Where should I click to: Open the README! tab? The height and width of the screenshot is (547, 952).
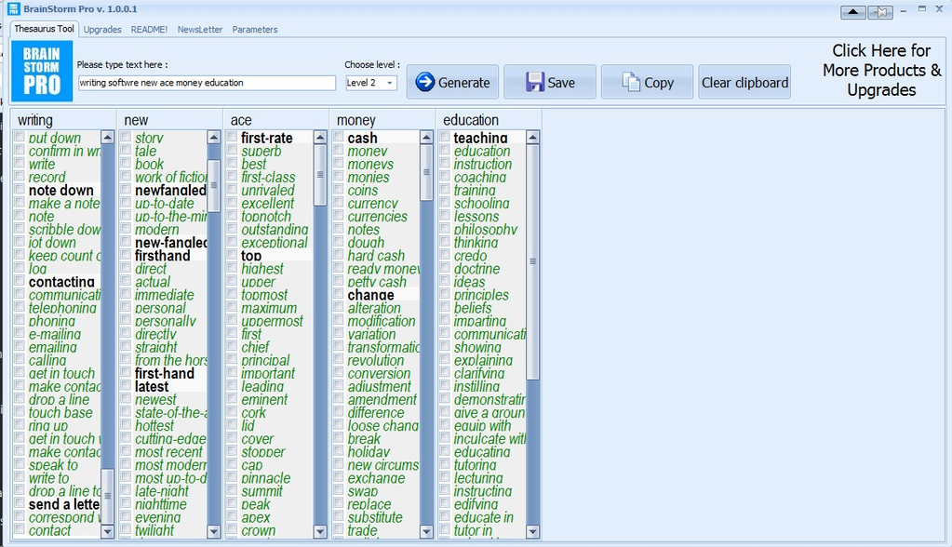click(149, 29)
